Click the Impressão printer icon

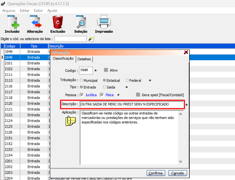click(x=104, y=22)
